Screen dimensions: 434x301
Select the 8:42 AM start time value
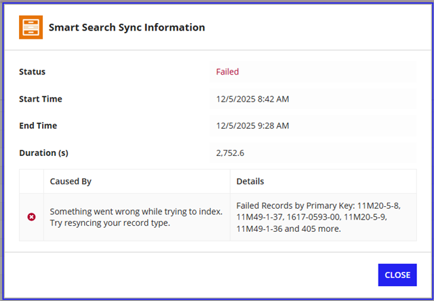[x=252, y=99]
